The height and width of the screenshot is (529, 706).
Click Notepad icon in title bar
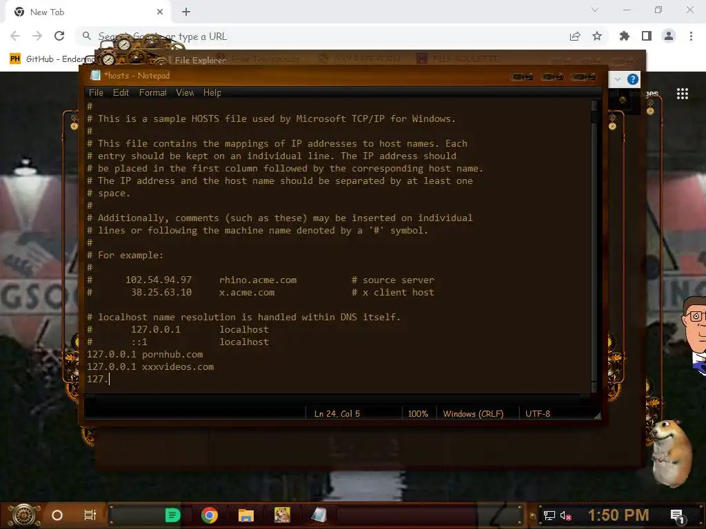pos(95,76)
